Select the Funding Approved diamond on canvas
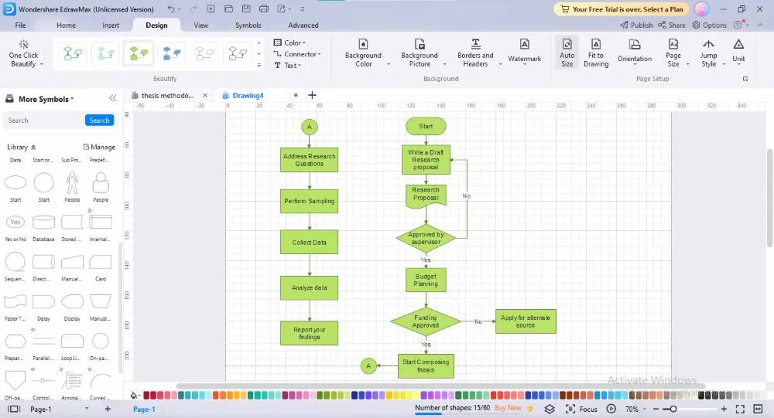Screen dimensions: 774x418 [426, 321]
